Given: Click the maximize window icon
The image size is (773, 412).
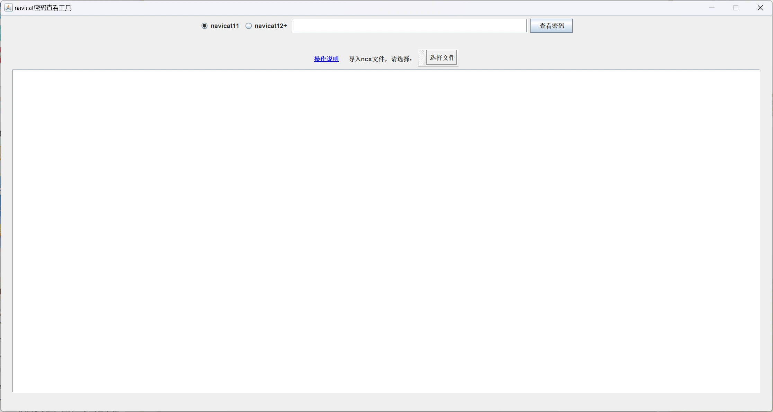Looking at the screenshot, I should pos(736,8).
